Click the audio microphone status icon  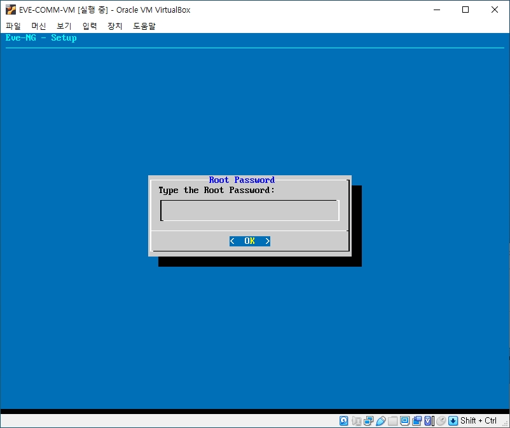[356, 421]
